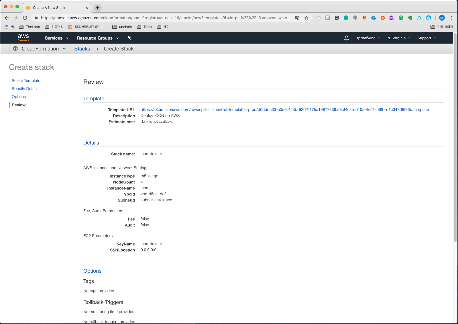Screen dimensions: 458x324
Task: Select the Review step in sidebar
Action: (19, 105)
